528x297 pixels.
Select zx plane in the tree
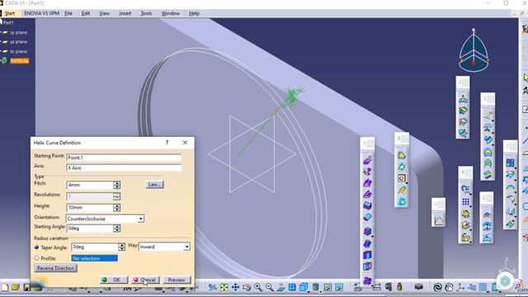(x=18, y=51)
